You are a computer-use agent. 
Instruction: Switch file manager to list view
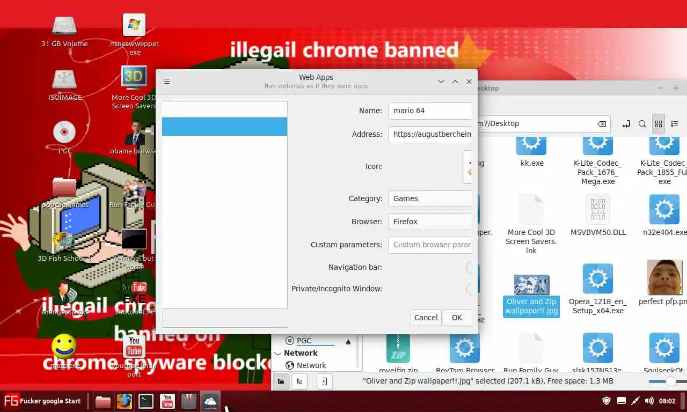(x=675, y=124)
